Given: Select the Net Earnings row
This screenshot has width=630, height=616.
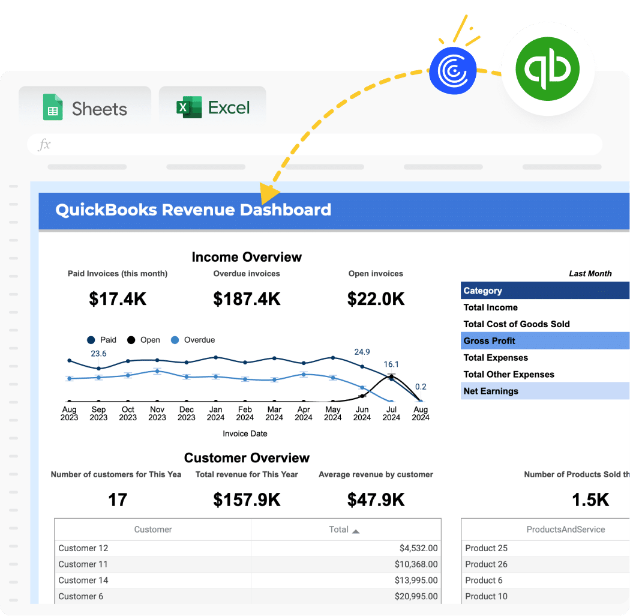Looking at the screenshot, I should coord(545,391).
